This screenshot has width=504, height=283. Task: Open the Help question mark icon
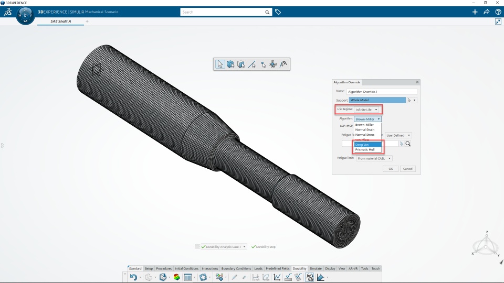click(x=498, y=12)
